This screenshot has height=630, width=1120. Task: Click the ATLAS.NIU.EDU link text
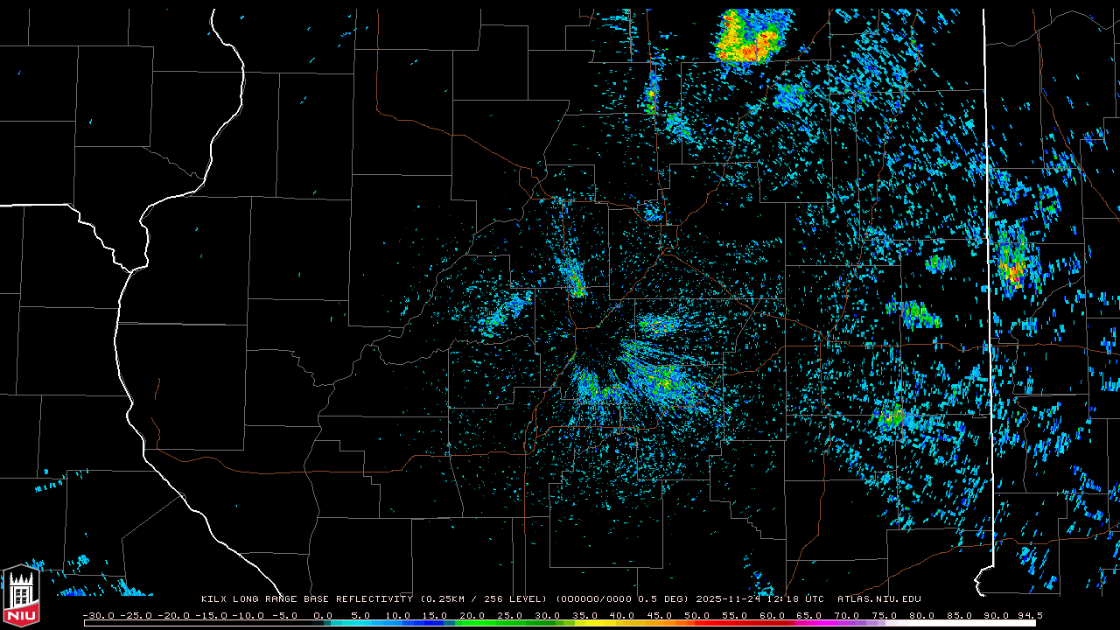878,599
